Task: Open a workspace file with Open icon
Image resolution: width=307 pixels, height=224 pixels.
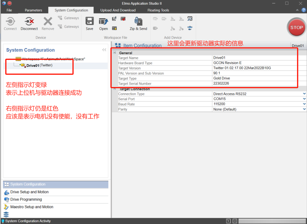Action: coord(103,21)
